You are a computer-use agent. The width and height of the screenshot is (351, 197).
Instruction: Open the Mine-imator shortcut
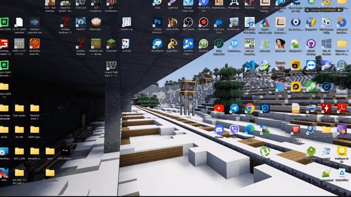(173, 22)
